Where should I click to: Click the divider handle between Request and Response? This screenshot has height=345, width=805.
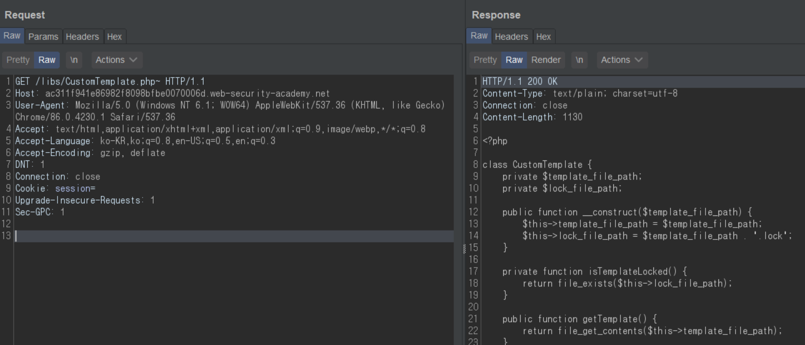coord(464,248)
